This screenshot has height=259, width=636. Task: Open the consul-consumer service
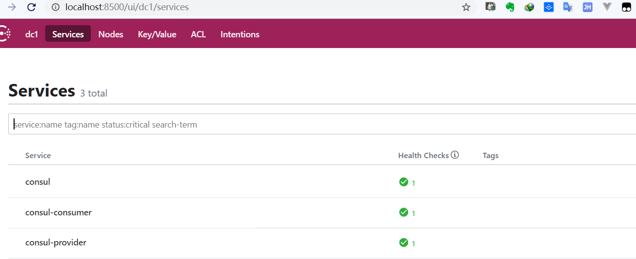point(58,212)
